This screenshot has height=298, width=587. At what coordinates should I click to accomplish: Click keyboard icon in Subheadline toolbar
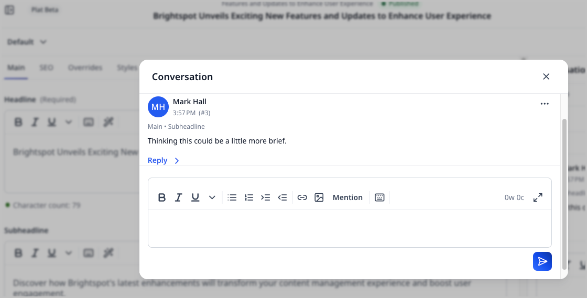click(89, 253)
